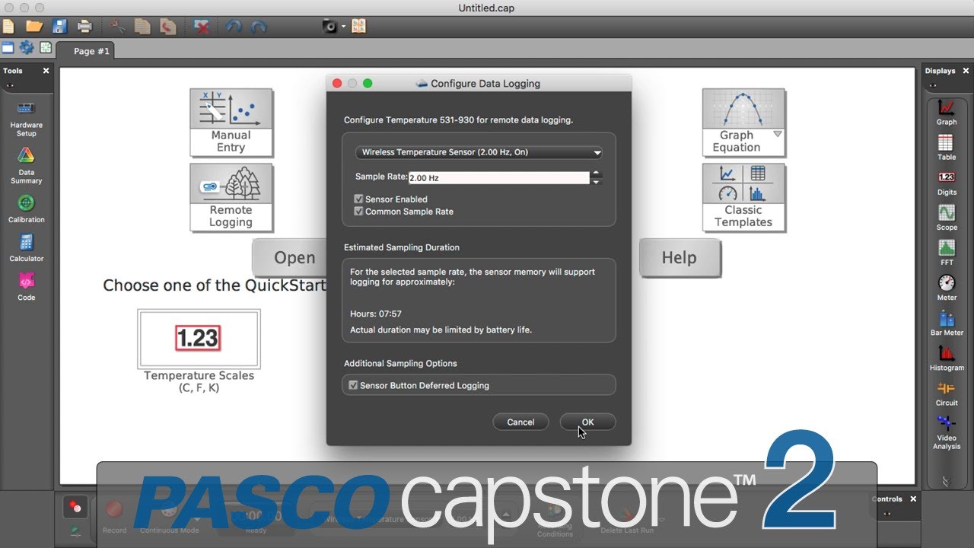Select the Circuit display
This screenshot has height=548, width=974.
(947, 393)
